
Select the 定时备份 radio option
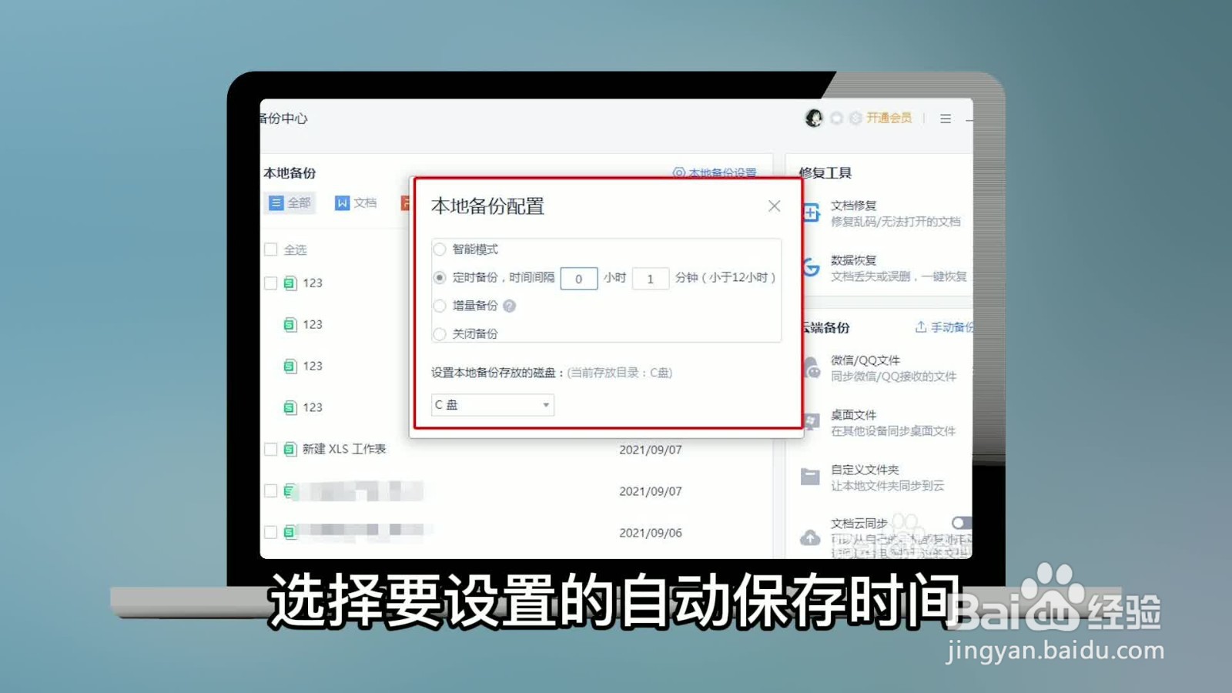pyautogui.click(x=440, y=277)
